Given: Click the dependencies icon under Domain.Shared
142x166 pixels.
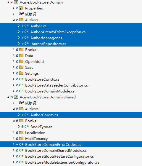Looking at the screenshot, I should pyautogui.click(x=21, y=103).
